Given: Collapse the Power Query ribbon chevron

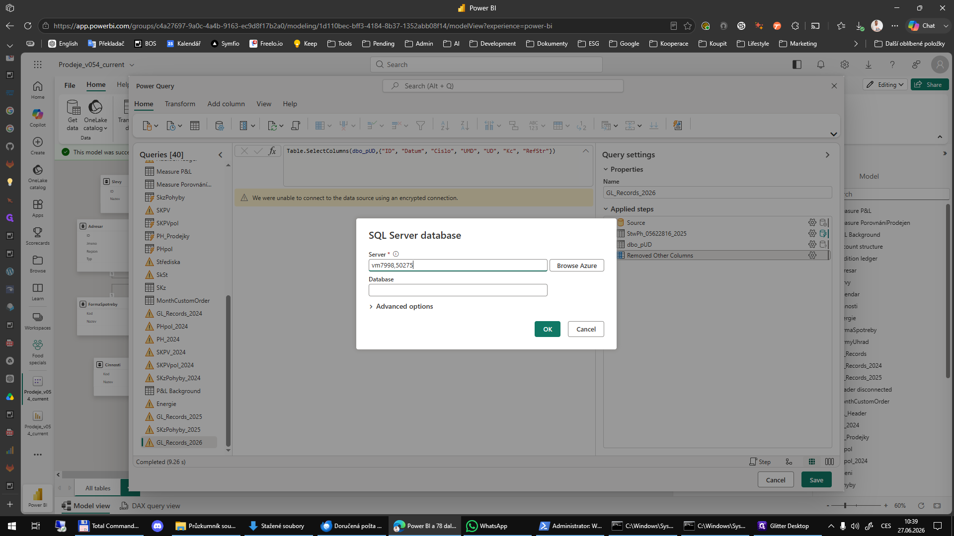Looking at the screenshot, I should click(834, 134).
